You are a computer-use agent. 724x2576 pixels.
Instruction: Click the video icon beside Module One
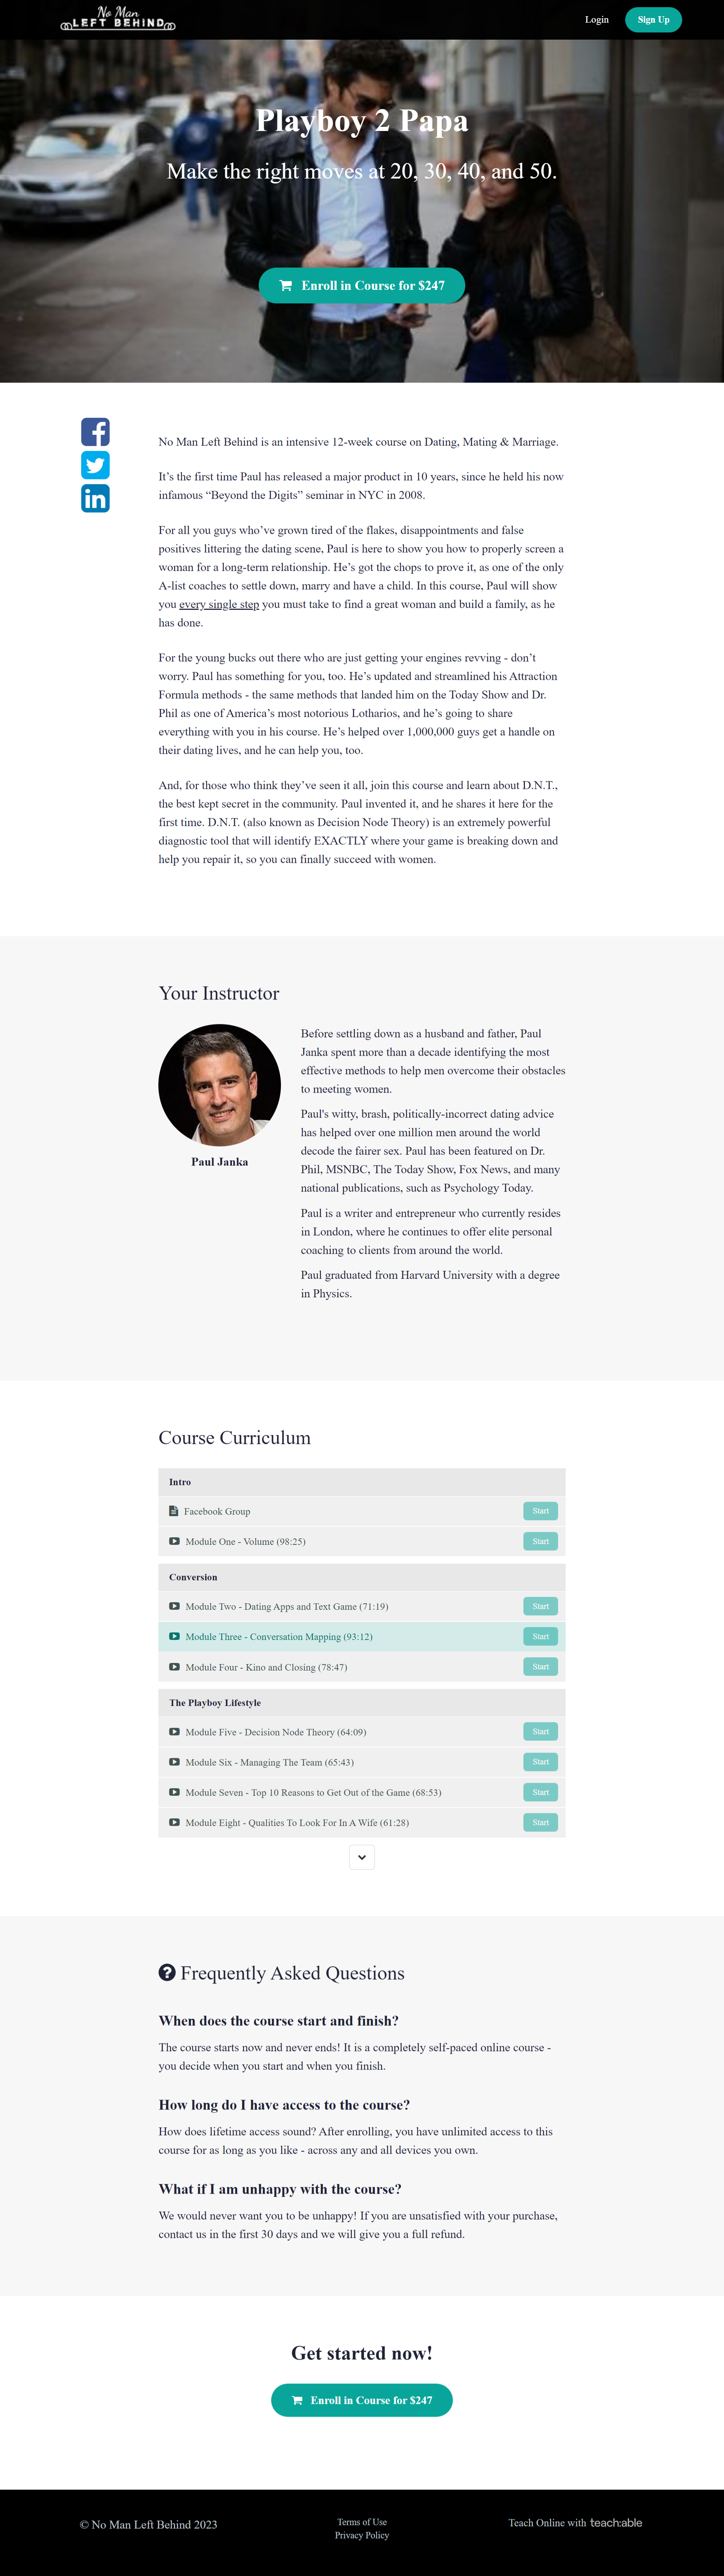[175, 1541]
